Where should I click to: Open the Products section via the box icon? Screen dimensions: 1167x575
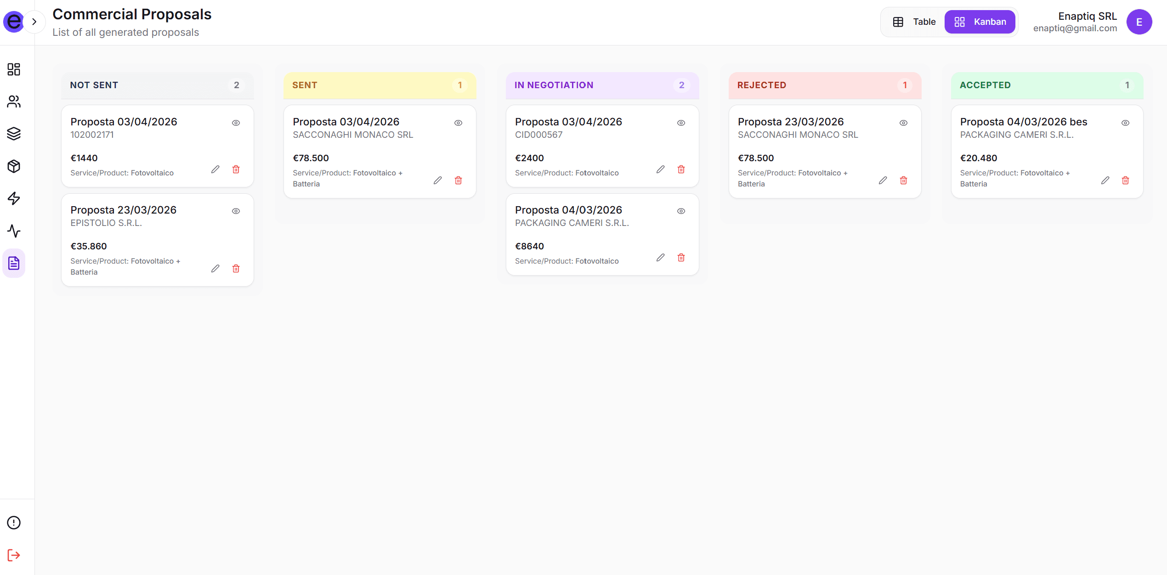tap(14, 166)
